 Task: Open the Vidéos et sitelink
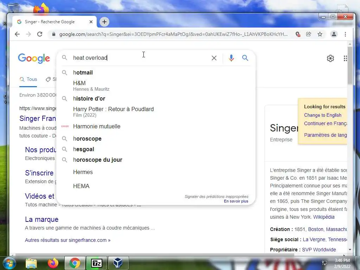(39, 196)
